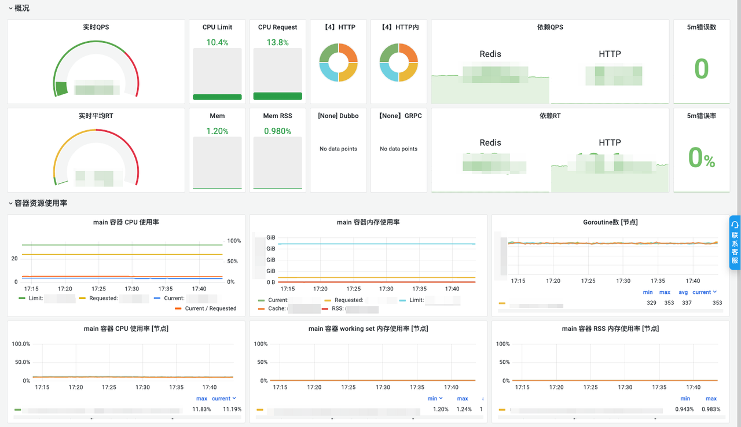Click the 实时QPS gauge arc

[x=96, y=68]
